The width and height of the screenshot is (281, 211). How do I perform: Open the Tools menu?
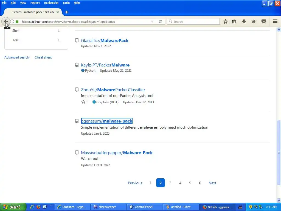coord(66,3)
